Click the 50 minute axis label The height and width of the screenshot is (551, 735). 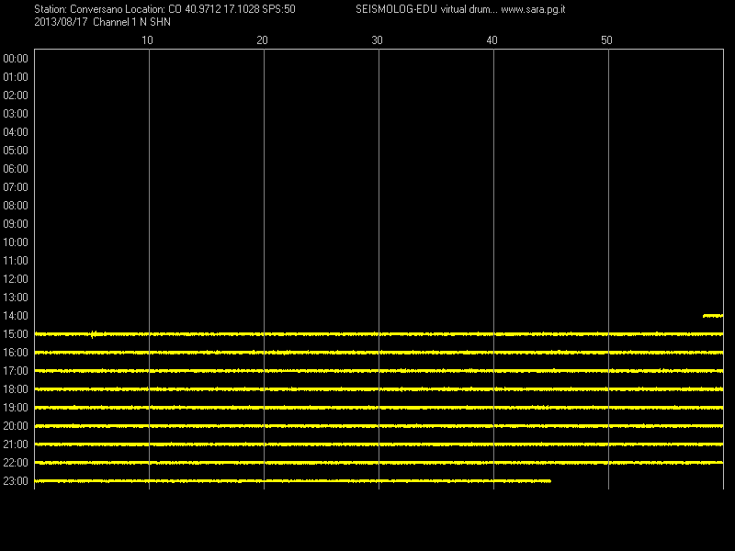(x=606, y=40)
